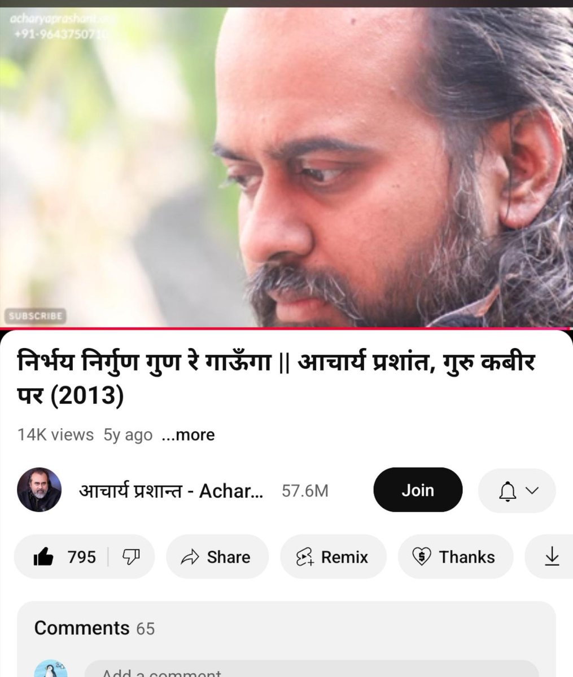Open the Comments section header
The width and height of the screenshot is (573, 677).
[94, 628]
